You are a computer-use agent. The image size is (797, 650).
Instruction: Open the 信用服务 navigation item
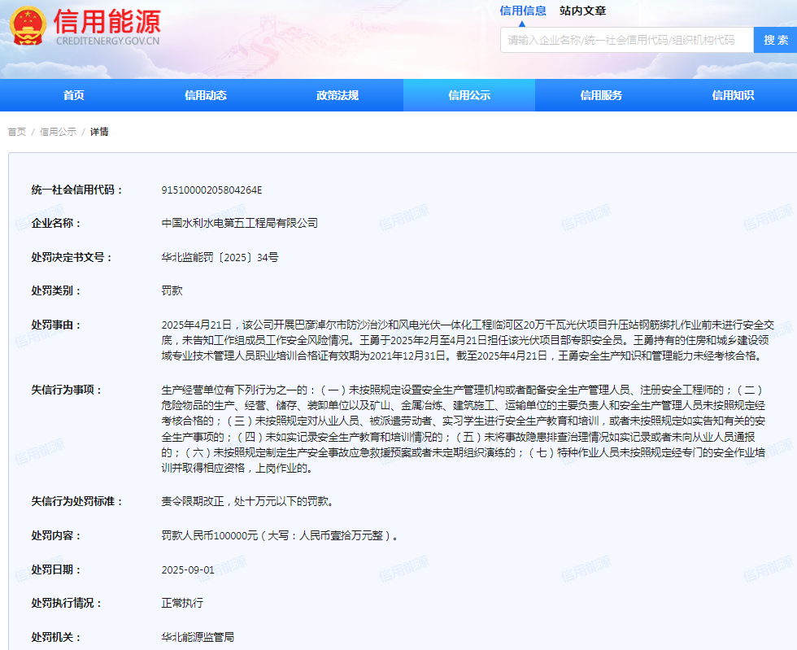click(x=601, y=95)
